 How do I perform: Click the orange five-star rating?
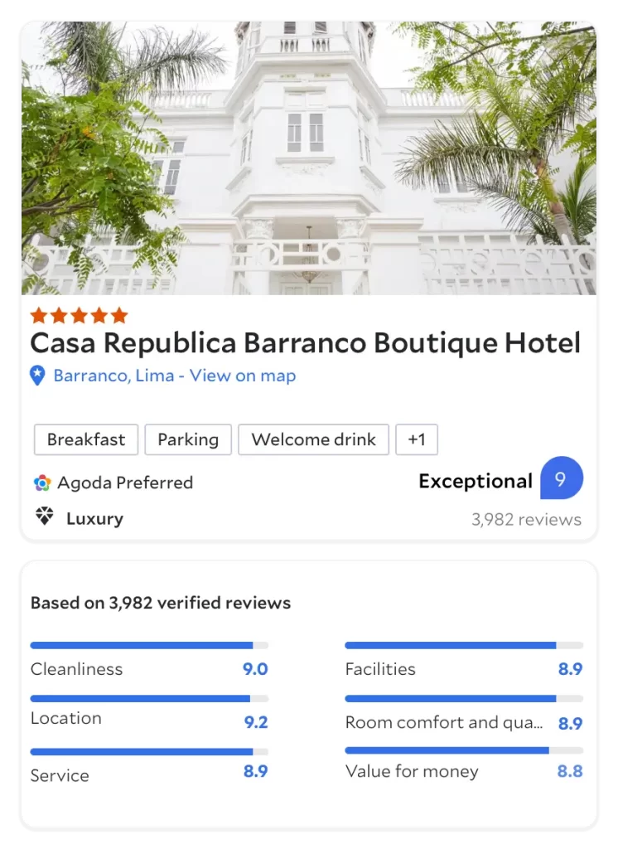pos(79,315)
